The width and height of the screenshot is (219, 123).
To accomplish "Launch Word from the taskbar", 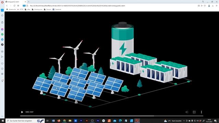I will pos(53,121).
